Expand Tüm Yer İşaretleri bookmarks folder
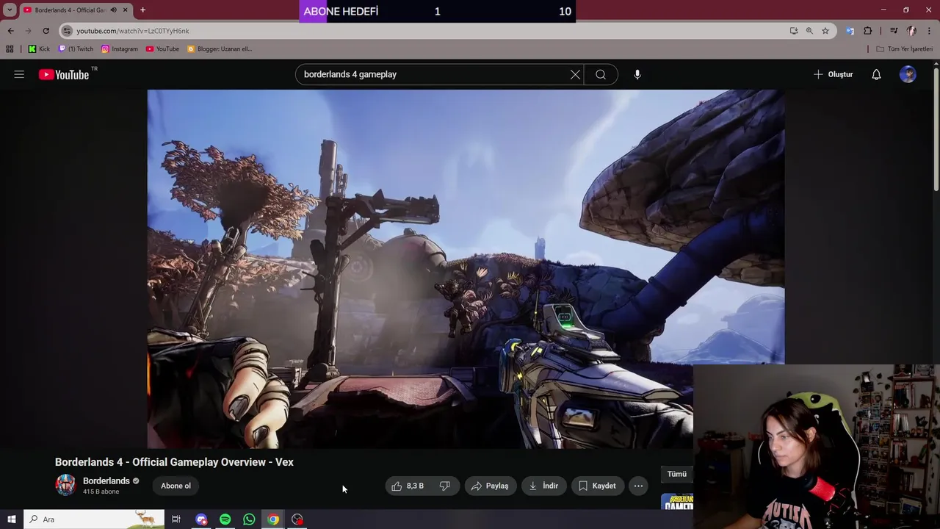940x529 pixels. click(x=905, y=49)
